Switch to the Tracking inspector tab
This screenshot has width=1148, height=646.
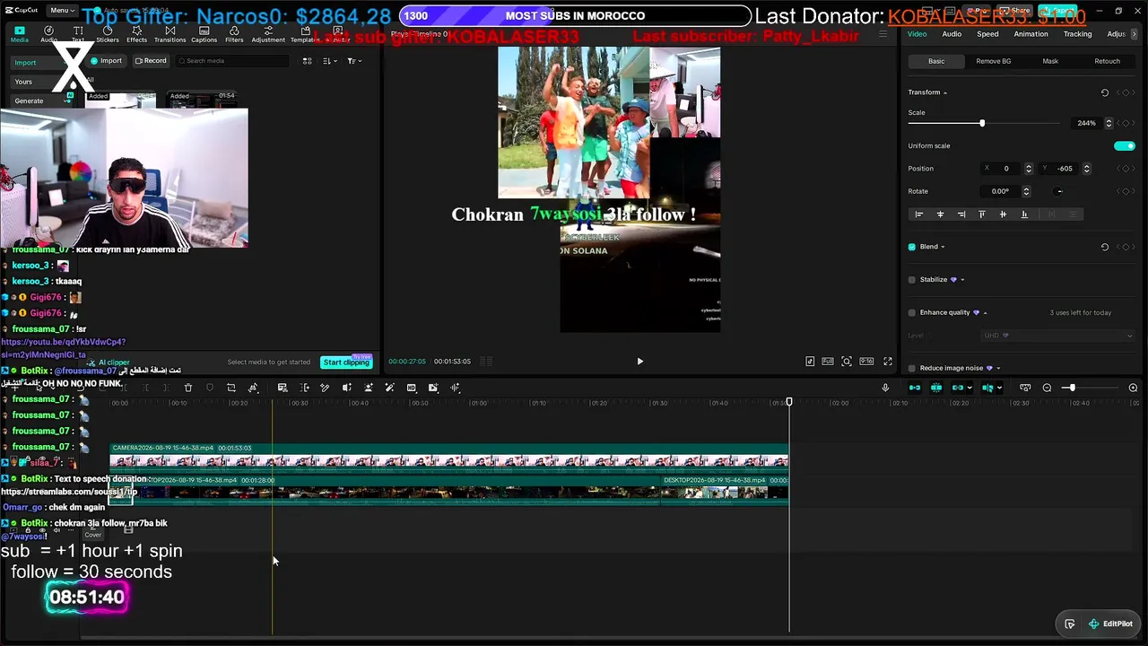(1077, 34)
